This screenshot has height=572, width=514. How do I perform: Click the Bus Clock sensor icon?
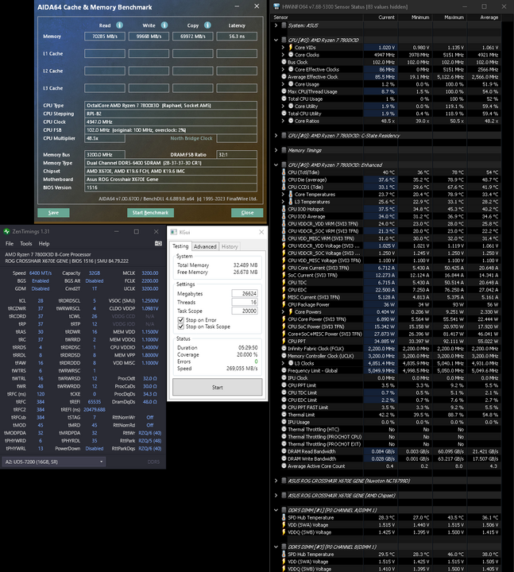[284, 62]
